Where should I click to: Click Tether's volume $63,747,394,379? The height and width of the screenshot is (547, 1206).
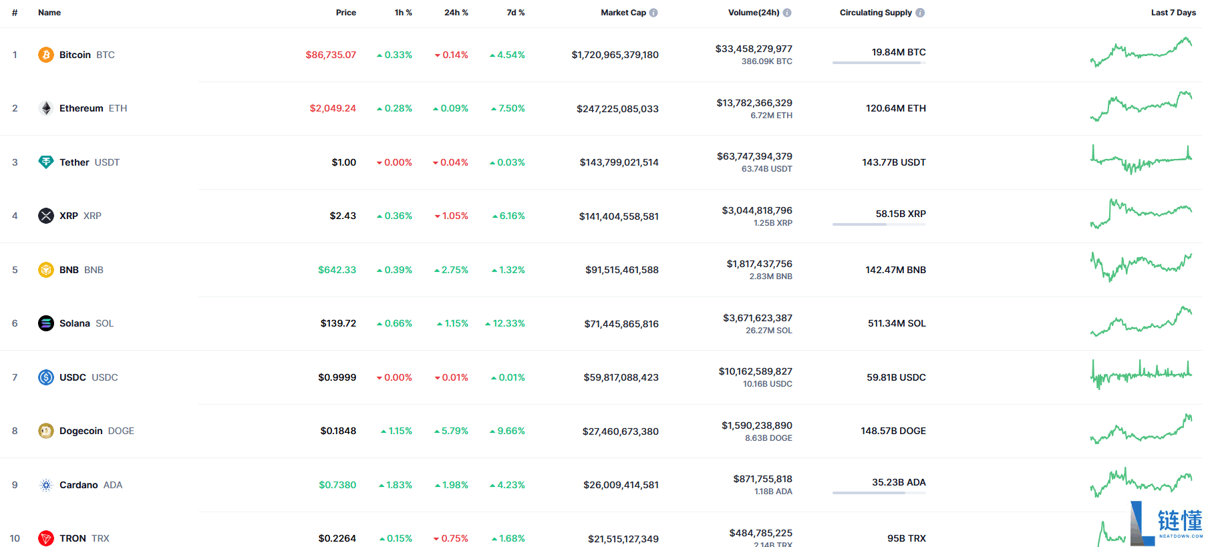(754, 156)
